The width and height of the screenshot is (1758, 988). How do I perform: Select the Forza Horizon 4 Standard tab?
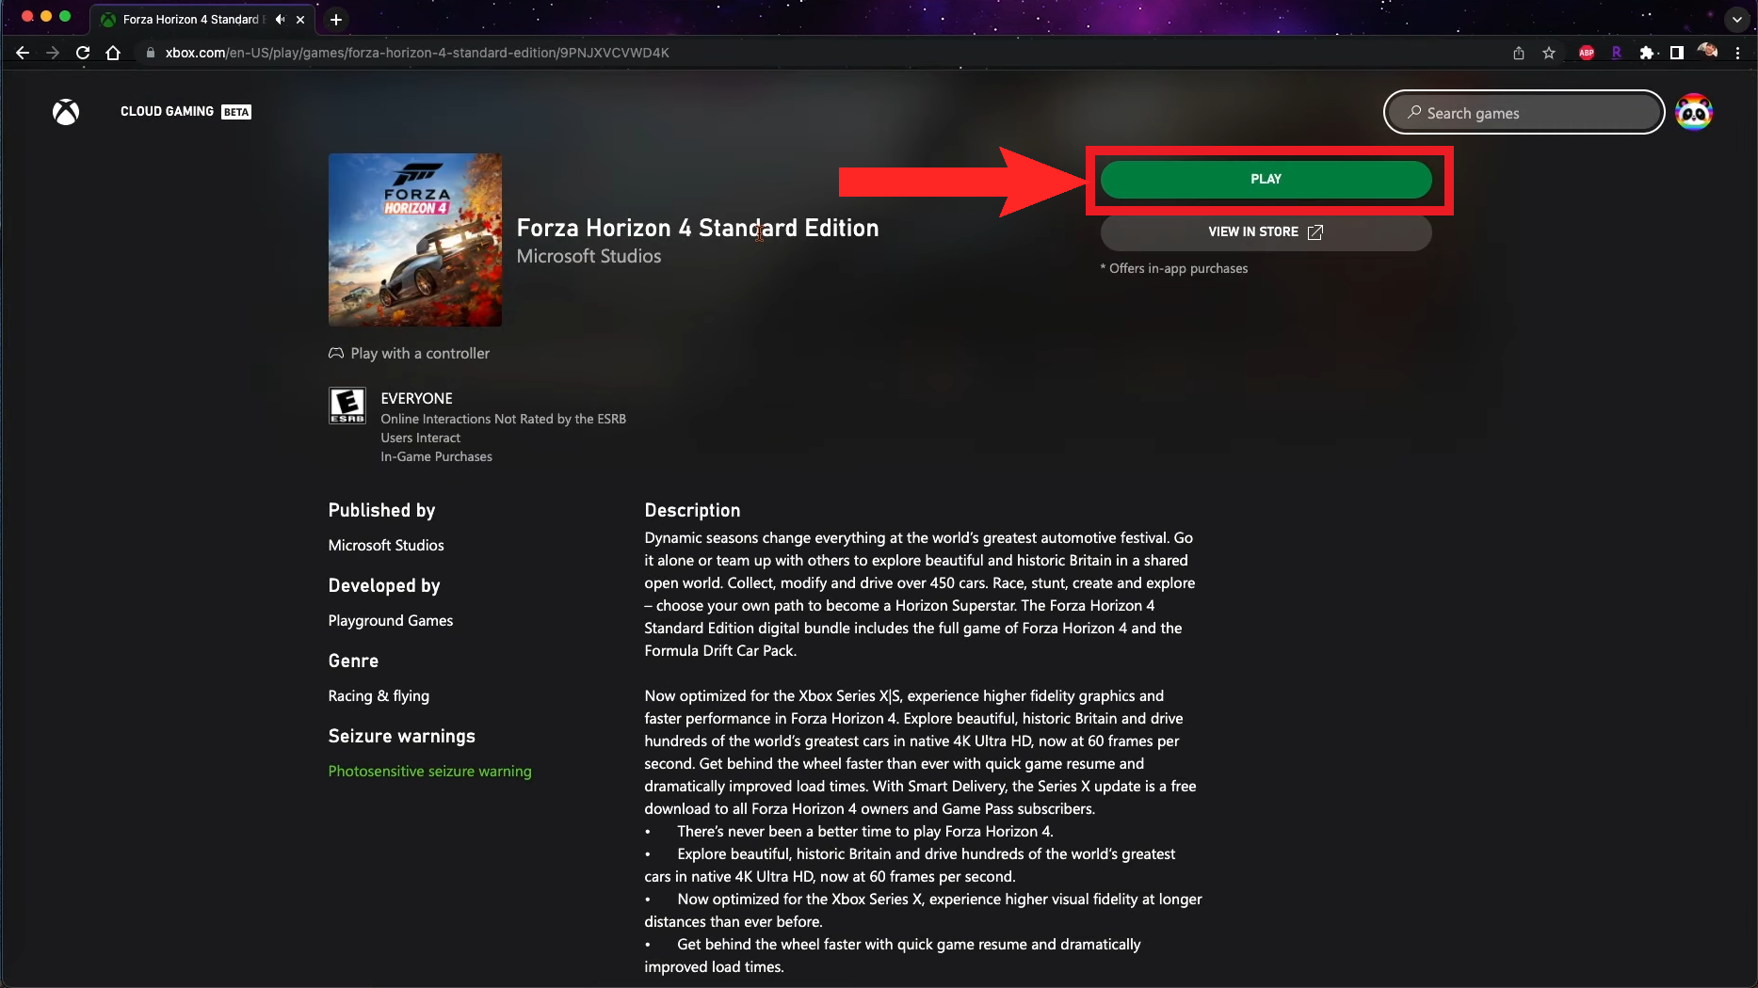pyautogui.click(x=188, y=19)
